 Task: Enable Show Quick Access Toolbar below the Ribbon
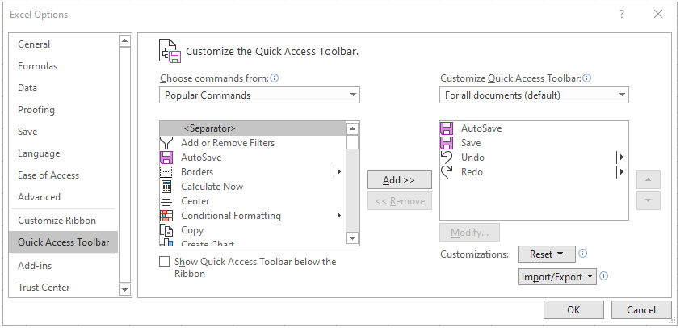pos(165,262)
